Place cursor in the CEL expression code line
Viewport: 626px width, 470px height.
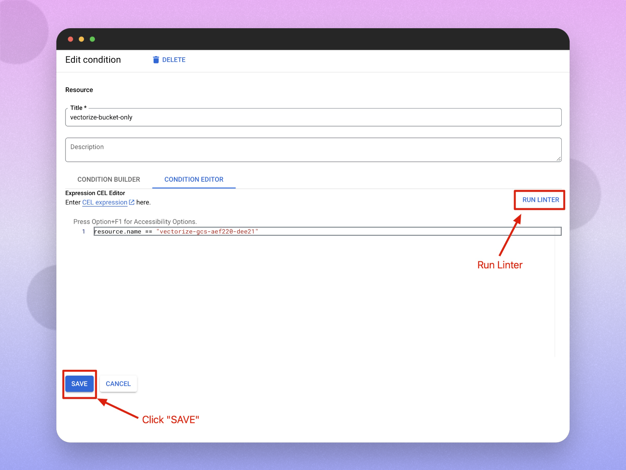tap(327, 231)
